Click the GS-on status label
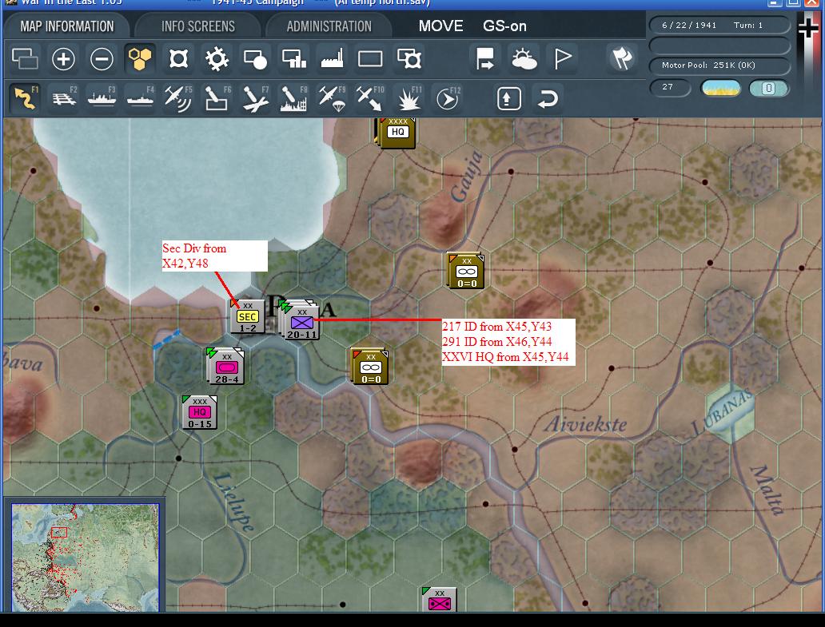825x627 pixels. (504, 26)
